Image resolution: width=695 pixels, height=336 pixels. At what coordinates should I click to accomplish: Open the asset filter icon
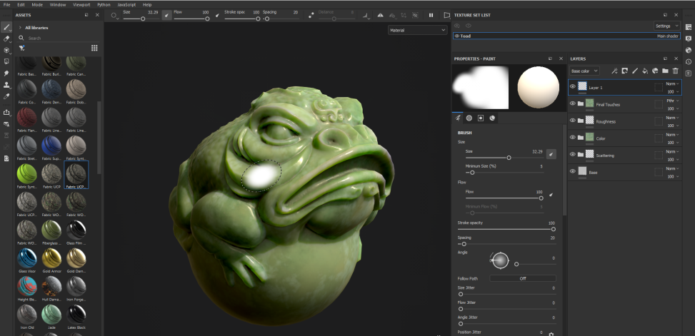(21, 48)
